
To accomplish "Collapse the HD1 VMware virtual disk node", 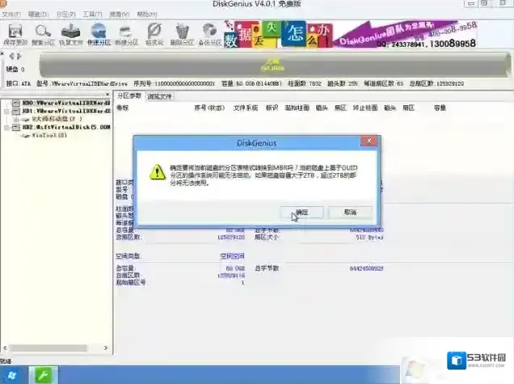I will 5,111.
